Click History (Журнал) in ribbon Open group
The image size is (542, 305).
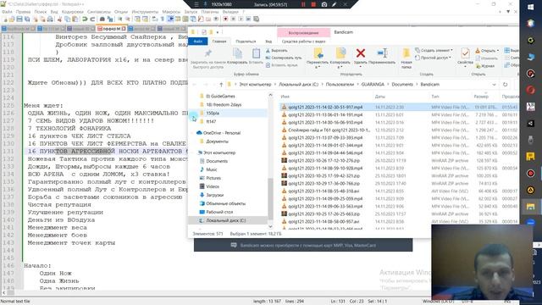[x=484, y=65]
